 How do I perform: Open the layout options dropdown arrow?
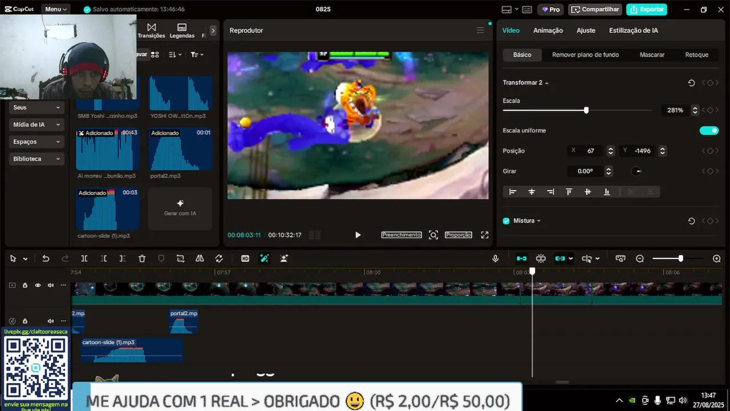517,10
